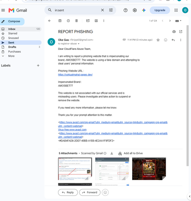This screenshot has width=191, height=201.
Task: Open the sokjualmahal pages.dev link
Action: 75,75
